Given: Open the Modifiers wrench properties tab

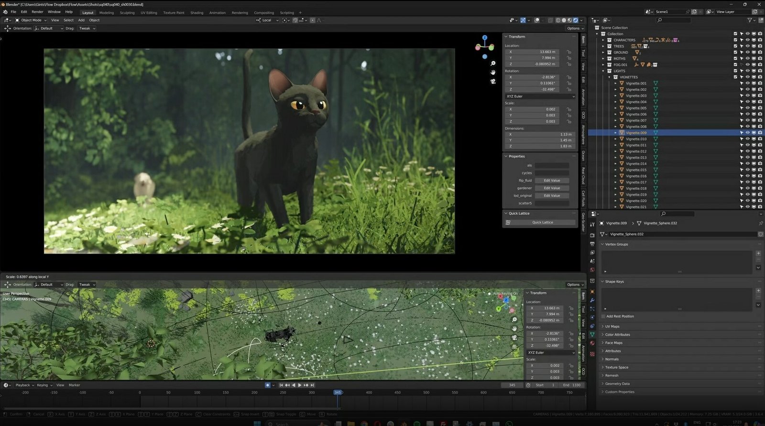Looking at the screenshot, I should pos(592,300).
